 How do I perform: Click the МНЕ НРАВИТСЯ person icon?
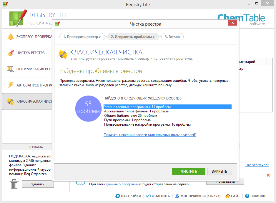pos(177,196)
